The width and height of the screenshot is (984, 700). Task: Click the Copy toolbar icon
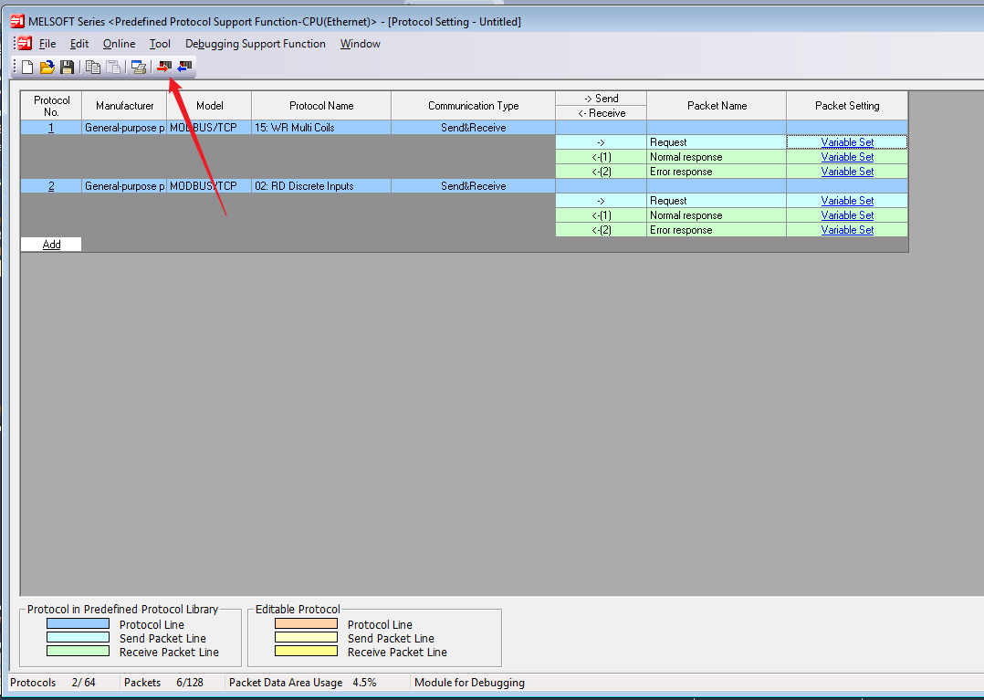[92, 67]
